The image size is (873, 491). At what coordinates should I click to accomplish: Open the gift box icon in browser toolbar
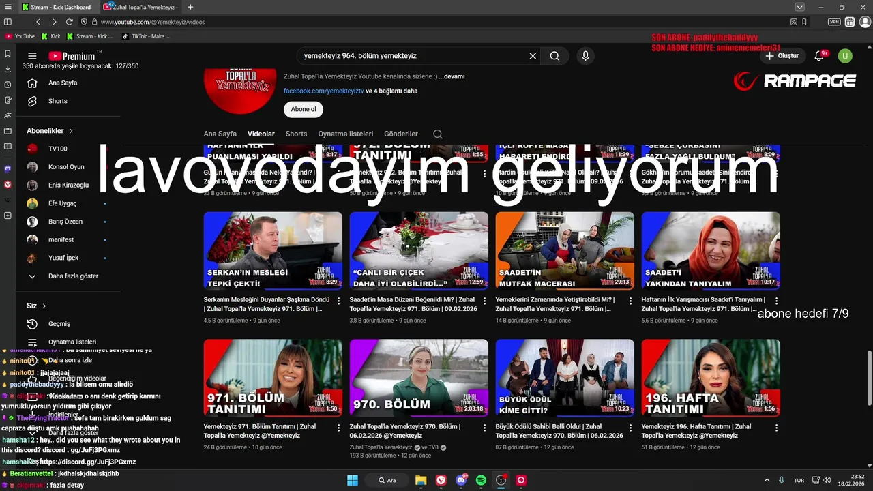pos(850,22)
